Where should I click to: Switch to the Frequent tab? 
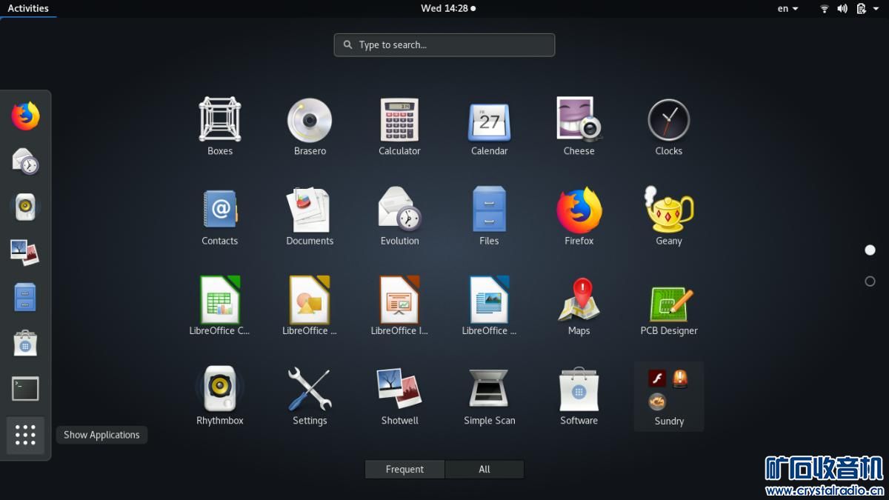pos(404,470)
